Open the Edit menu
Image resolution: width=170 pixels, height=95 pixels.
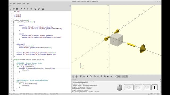click(14, 3)
